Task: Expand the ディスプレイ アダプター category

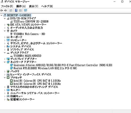Action: point(5,59)
